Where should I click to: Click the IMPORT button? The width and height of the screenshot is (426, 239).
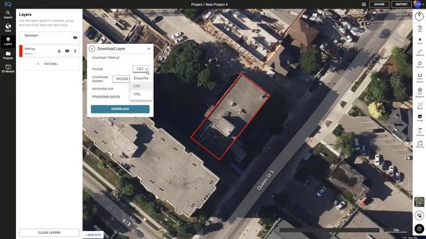[401, 5]
